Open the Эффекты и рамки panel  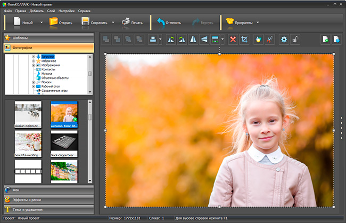click(49, 200)
